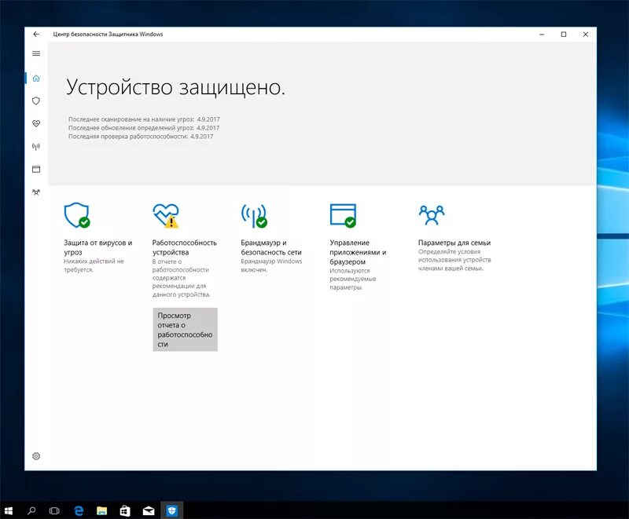Viewport: 629px width, 519px height.
Task: Open settings gear at sidebar bottom
Action: pos(36,456)
